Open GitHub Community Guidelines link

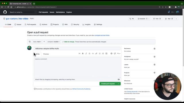point(81,89)
